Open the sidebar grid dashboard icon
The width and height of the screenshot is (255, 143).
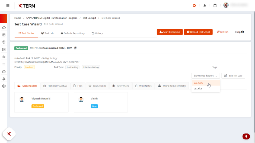4,35
